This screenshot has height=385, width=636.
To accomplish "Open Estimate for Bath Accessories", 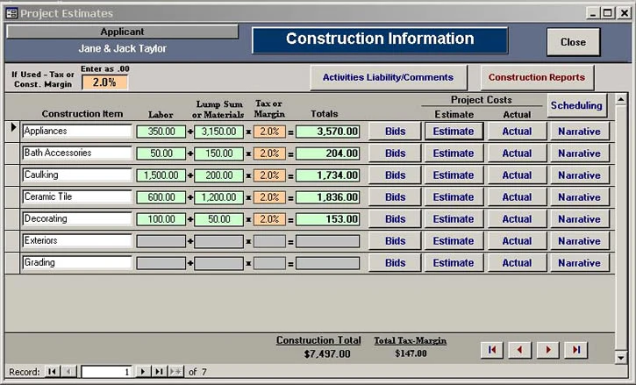I will coord(454,153).
